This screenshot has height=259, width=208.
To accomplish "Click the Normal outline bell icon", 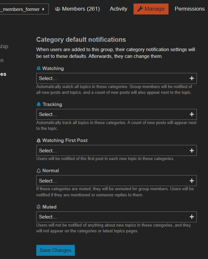I will pos(39,171).
